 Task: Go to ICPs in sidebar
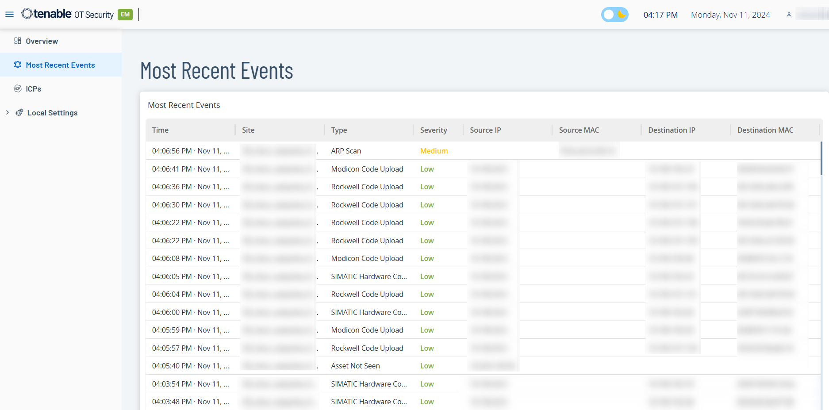(x=33, y=89)
